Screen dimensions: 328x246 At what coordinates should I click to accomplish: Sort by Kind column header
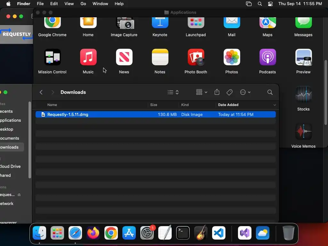pyautogui.click(x=185, y=105)
